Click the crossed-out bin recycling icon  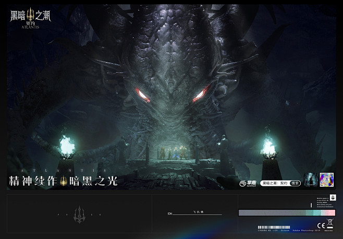pos(329,224)
